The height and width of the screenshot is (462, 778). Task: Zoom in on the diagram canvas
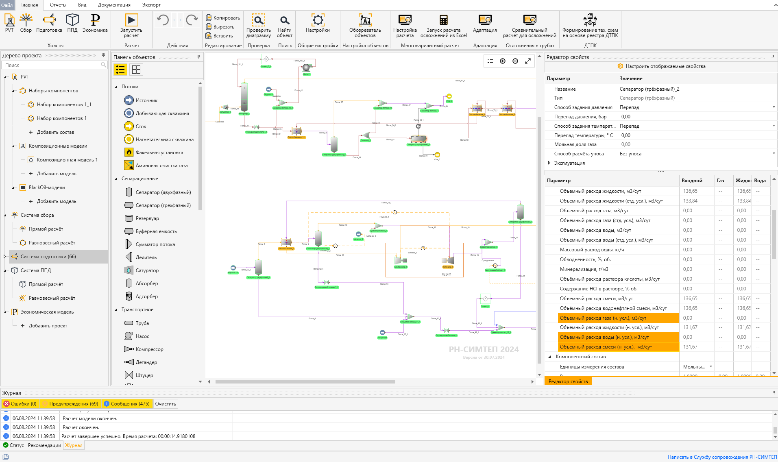[x=503, y=61]
